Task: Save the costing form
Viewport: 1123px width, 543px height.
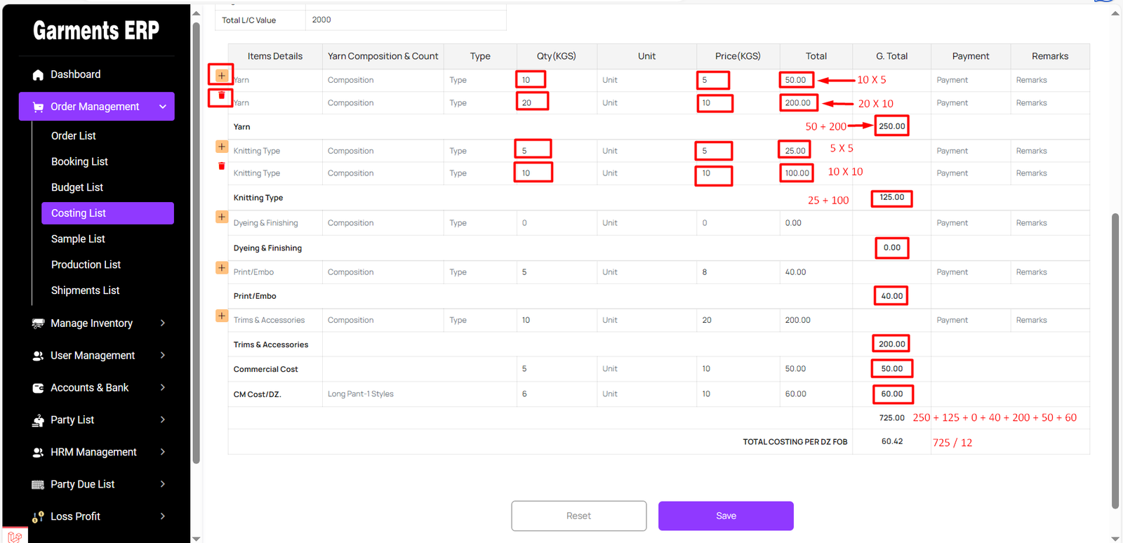Action: coord(726,516)
